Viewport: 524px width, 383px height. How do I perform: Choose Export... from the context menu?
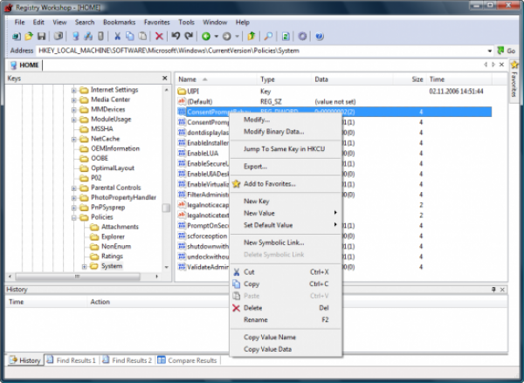255,166
